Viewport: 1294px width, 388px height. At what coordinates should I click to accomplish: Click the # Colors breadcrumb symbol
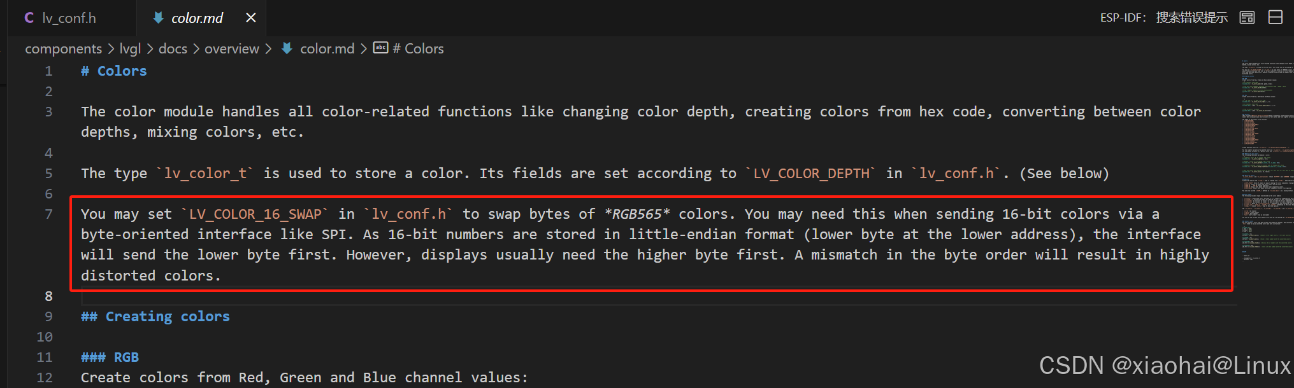click(x=418, y=48)
